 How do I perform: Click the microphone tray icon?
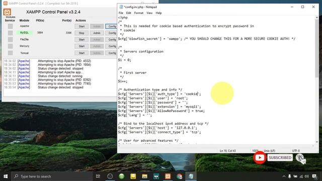click(289, 176)
